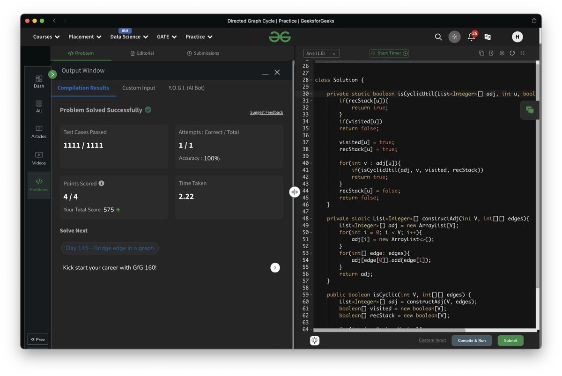The image size is (562, 376).
Task: Open Dash in the sidebar
Action: point(39,81)
